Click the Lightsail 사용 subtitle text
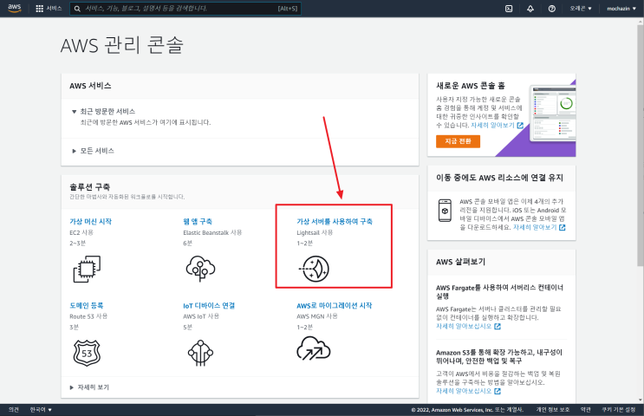The image size is (644, 416). [315, 232]
